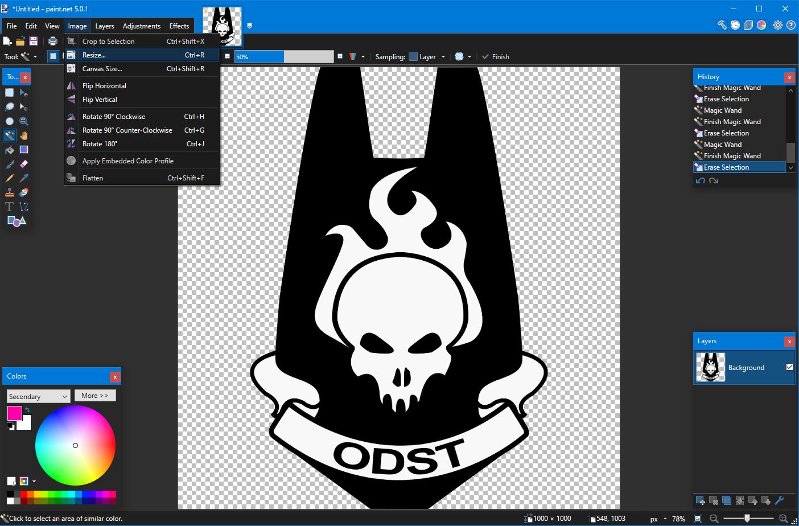Click the Print icon
The image size is (799, 526).
point(53,41)
